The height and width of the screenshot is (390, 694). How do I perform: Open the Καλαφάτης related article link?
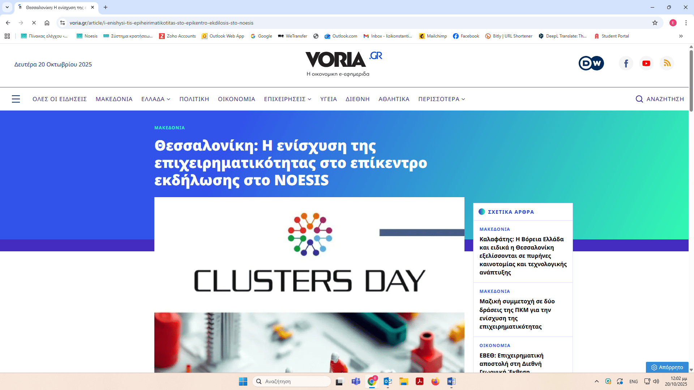523,256
